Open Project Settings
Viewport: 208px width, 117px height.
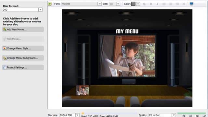point(23,68)
